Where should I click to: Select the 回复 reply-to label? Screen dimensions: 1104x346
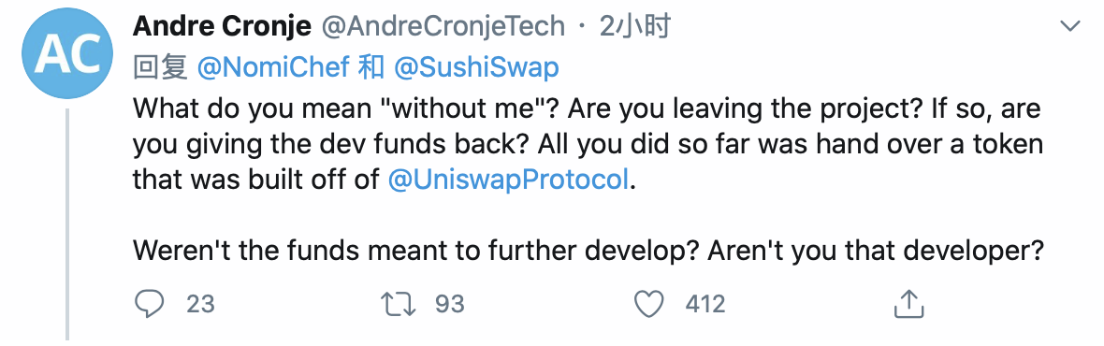(161, 67)
